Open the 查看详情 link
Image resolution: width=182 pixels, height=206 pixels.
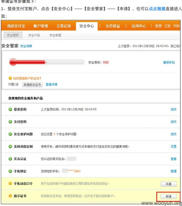pyautogui.click(x=51, y=84)
